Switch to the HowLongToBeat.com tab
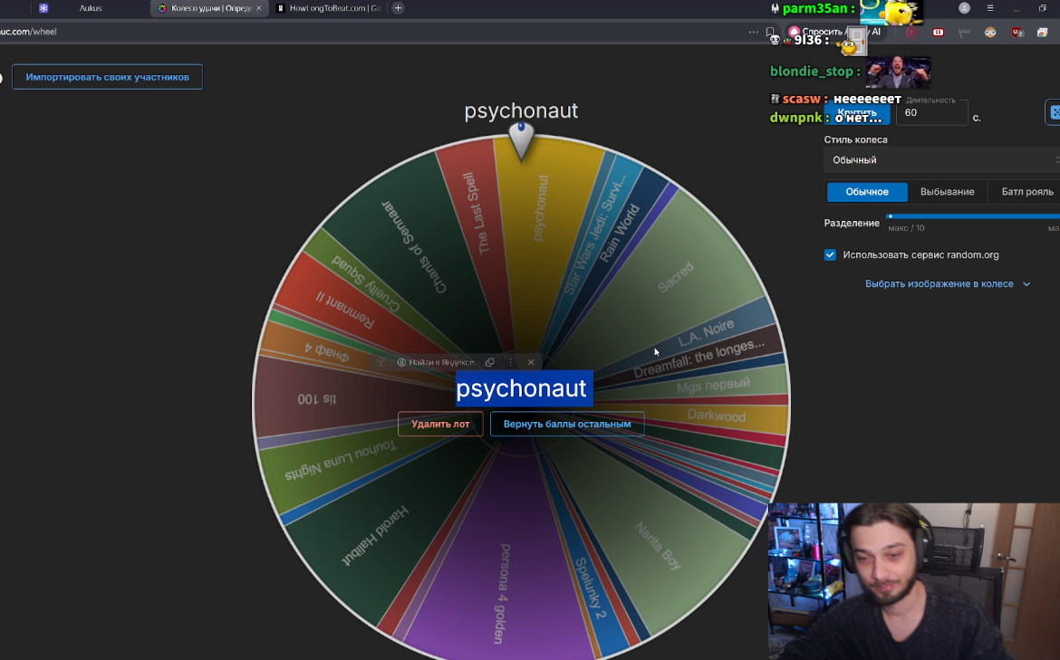 coord(329,8)
